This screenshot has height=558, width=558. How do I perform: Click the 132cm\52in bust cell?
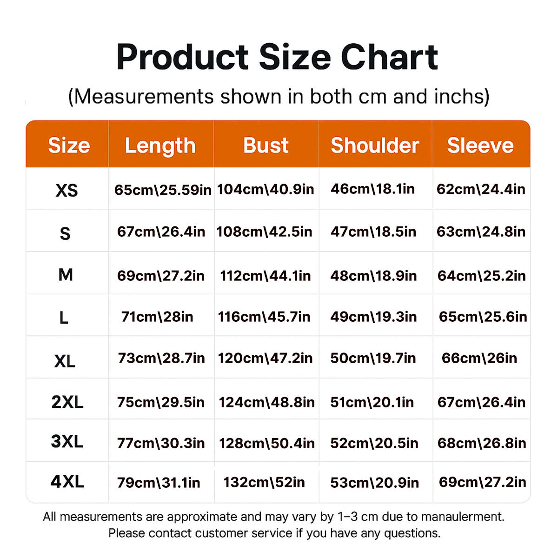264,482
